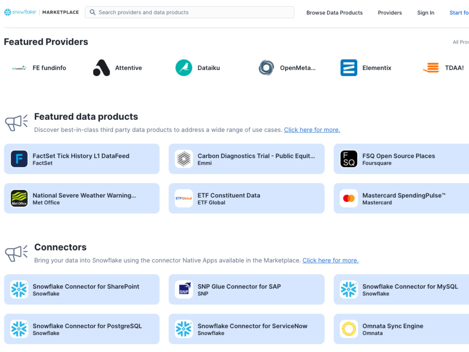Open the OpenMeta provider logo
Screen dimensions: 469x352
[266, 68]
